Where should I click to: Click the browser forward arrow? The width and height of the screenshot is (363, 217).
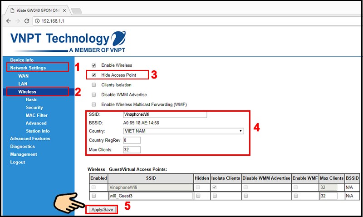click(x=18, y=21)
